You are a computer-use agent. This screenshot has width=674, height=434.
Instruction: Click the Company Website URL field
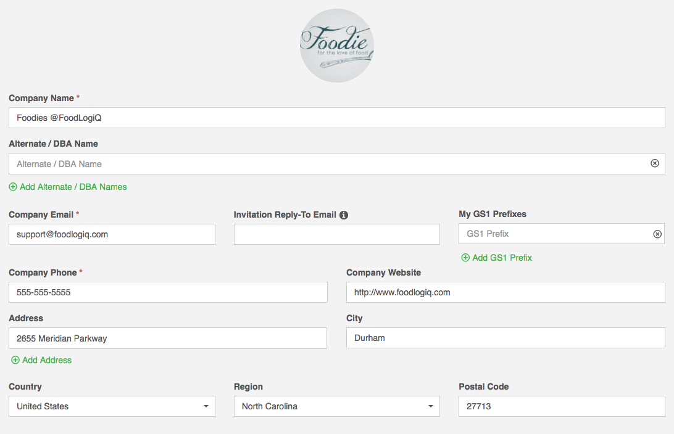click(505, 292)
